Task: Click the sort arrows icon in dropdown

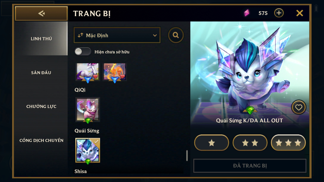Action: coord(80,35)
